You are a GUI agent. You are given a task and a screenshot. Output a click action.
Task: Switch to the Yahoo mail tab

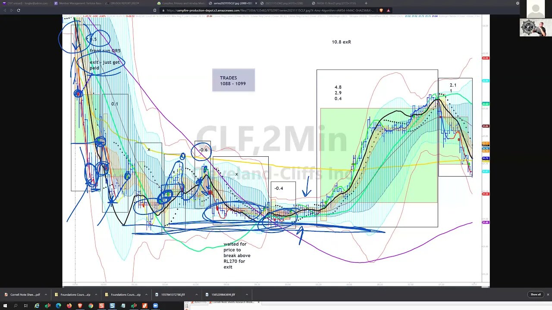pos(25,3)
